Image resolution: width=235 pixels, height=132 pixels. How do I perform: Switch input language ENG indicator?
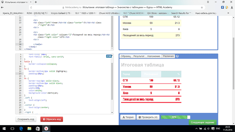(218, 129)
